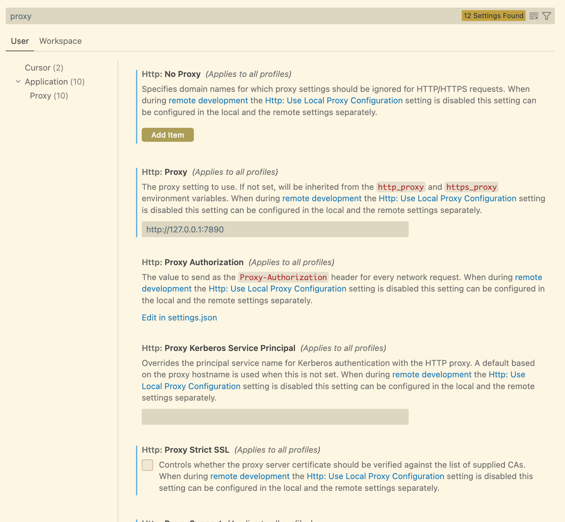Open remote development link under Proxy Strict SSL

point(250,476)
